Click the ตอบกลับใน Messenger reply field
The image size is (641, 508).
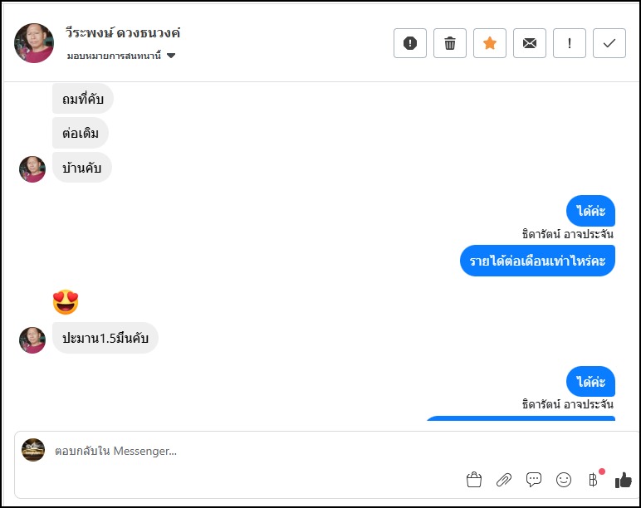pyautogui.click(x=249, y=451)
